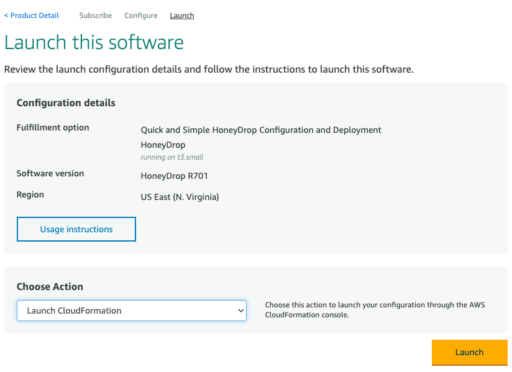512x372 pixels.
Task: Click the 'Software version' label
Action: (50, 174)
